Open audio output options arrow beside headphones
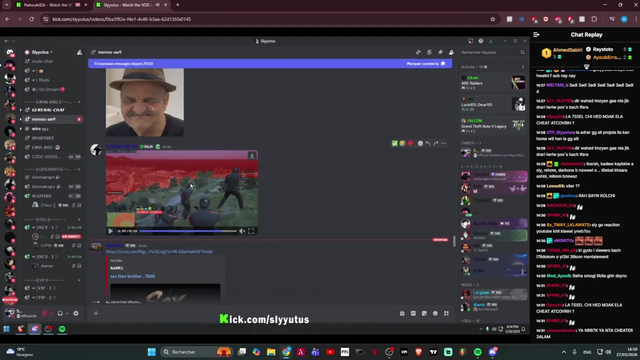The image size is (640, 360). click(66, 313)
